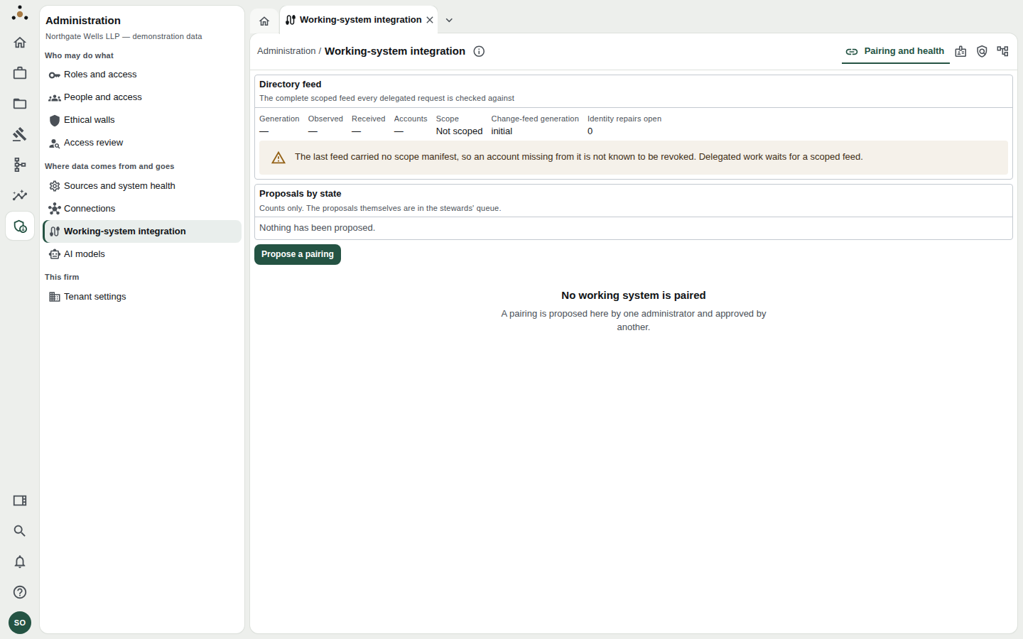The height and width of the screenshot is (639, 1023).
Task: Click the warning triangle icon in the alert
Action: point(278,158)
